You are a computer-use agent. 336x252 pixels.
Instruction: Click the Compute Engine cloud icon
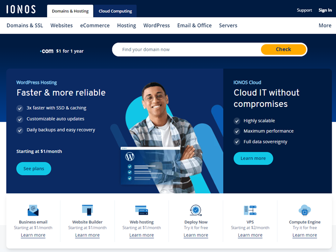click(x=304, y=210)
